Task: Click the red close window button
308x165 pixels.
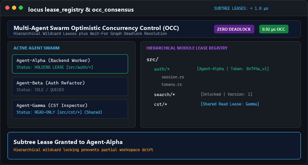Action: tap(7, 8)
